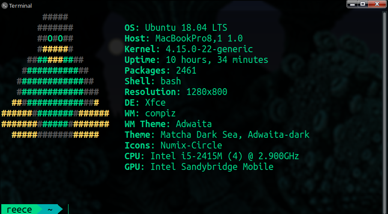Click the 'Intel Sandybridge Mobile' GPU text
The width and height of the screenshot is (388, 214).
[x=212, y=166]
